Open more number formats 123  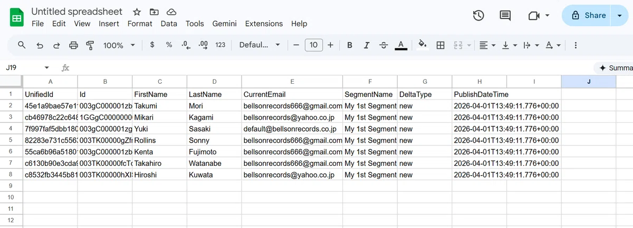click(220, 45)
